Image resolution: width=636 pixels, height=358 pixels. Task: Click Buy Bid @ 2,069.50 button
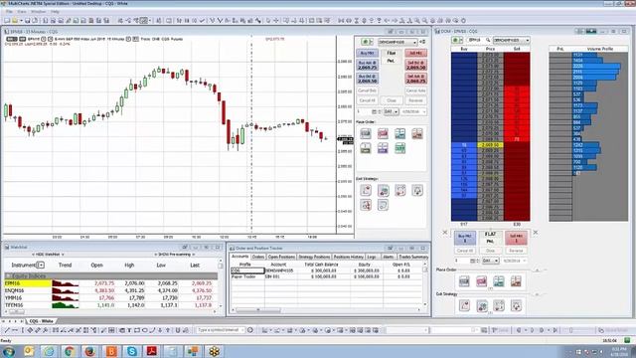click(368, 79)
